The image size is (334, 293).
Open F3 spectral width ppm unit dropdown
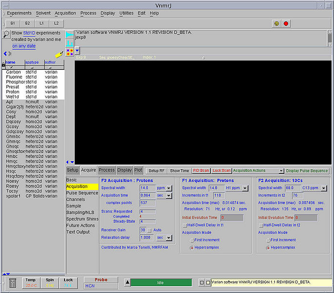pyautogui.click(x=168, y=188)
